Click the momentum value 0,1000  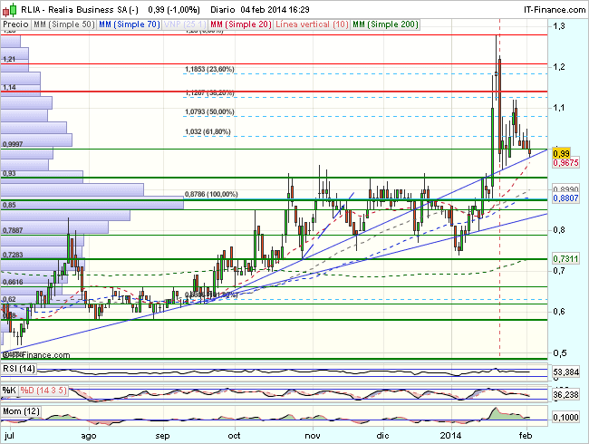565,418
